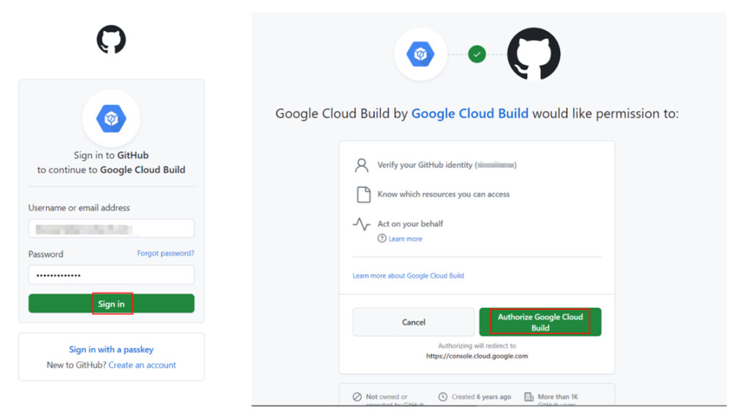Screen dimensions: 735x412
Task: Click the clock icon beside Created 6 years ago
Action: (x=442, y=397)
